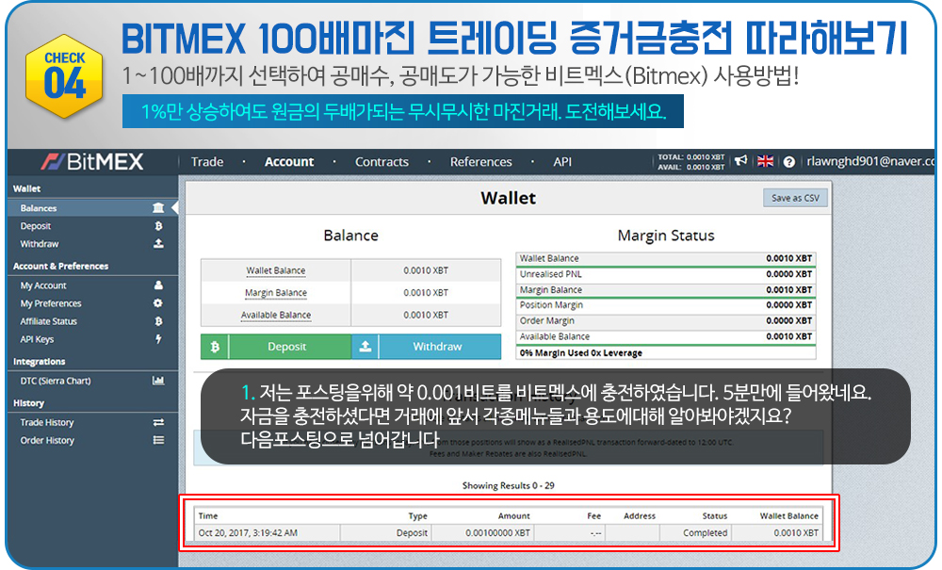Open Deposit in the sidebar

click(x=36, y=226)
